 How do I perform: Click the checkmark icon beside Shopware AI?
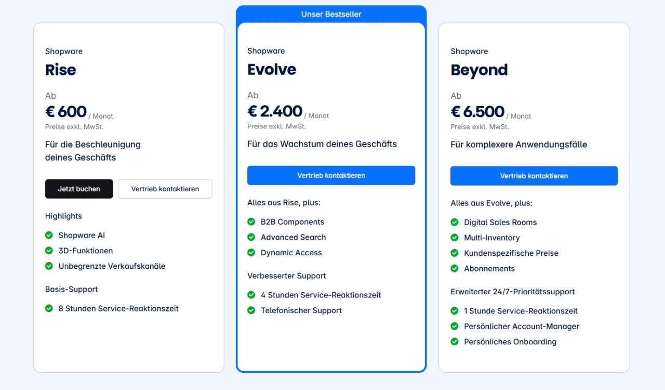click(49, 235)
